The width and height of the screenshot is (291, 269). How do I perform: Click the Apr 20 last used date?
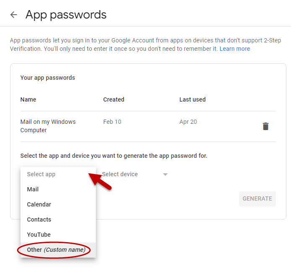click(x=188, y=122)
